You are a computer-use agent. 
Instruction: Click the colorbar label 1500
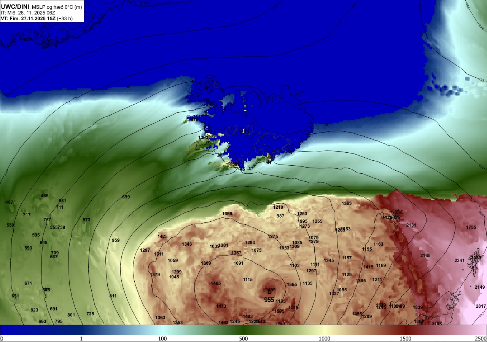[406, 339]
